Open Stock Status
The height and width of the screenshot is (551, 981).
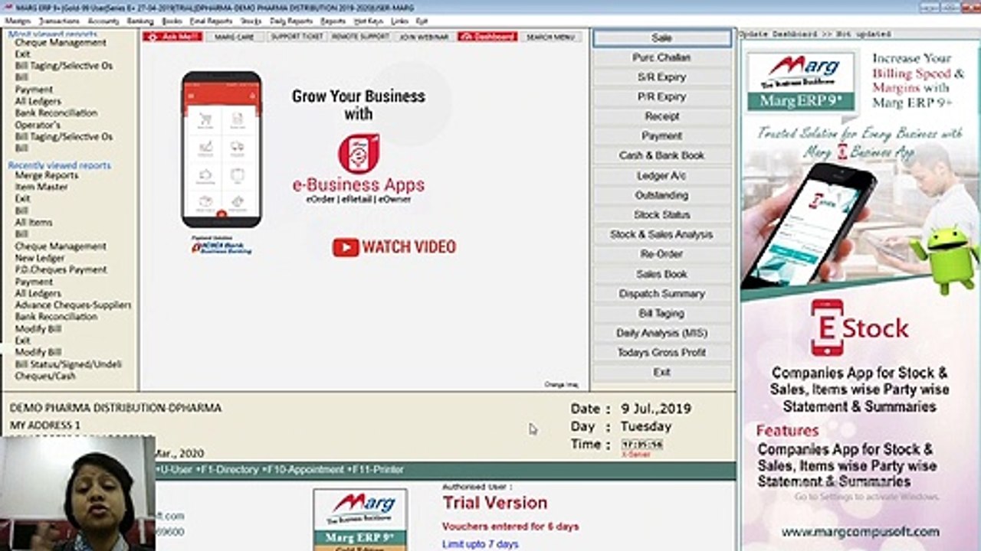point(662,215)
